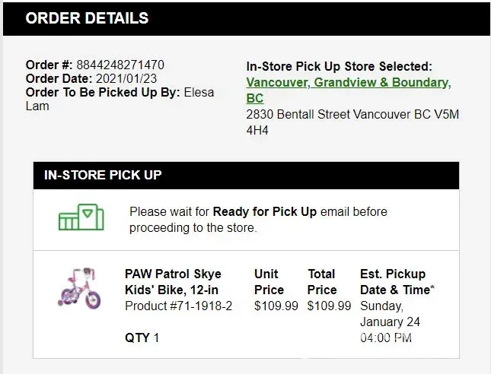Click the In-Store Pick Up Store Selected label
Image resolution: width=491 pixels, height=374 pixels.
(x=339, y=67)
